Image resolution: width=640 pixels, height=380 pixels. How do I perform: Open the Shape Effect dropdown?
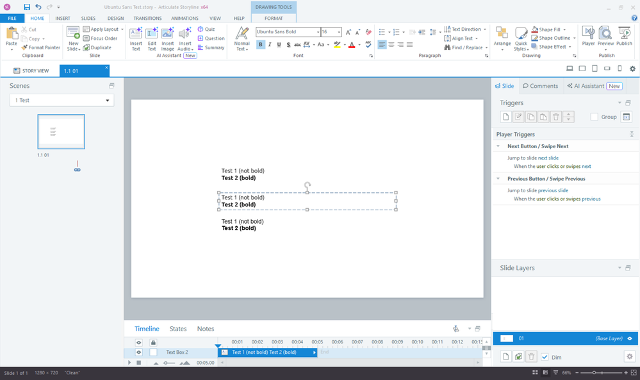coord(570,47)
